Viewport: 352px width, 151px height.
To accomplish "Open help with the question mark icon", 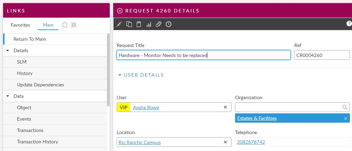I will (349, 23).
